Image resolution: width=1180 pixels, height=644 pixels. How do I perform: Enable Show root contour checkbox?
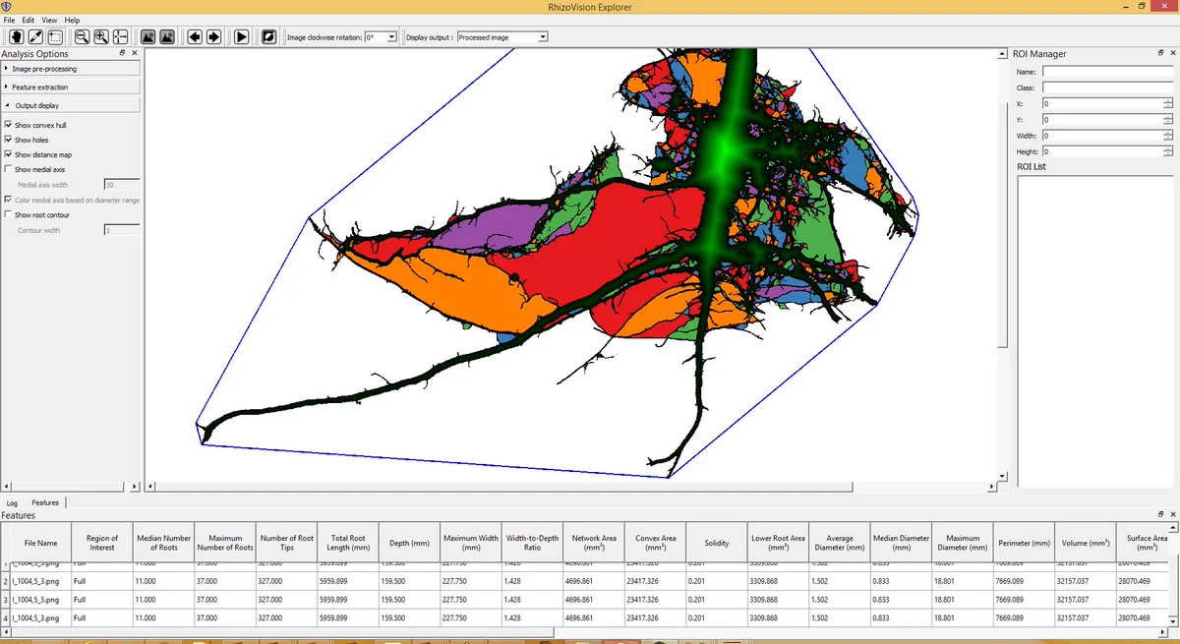[x=9, y=214]
